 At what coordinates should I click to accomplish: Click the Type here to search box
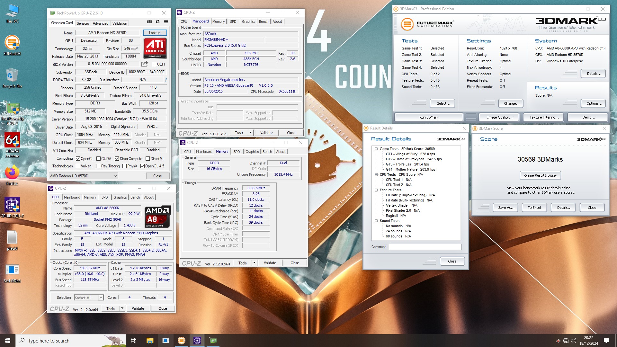tap(71, 341)
